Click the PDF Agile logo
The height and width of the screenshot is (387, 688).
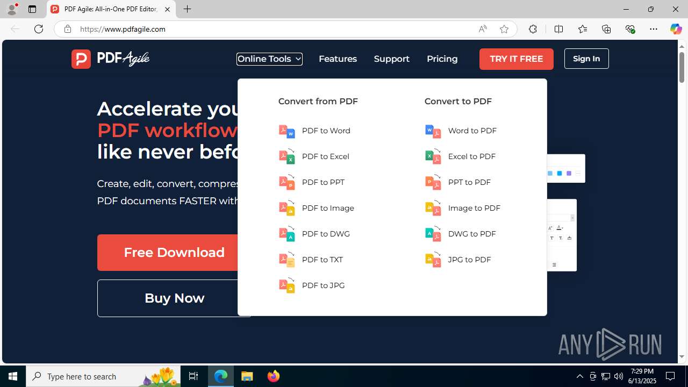pyautogui.click(x=111, y=59)
